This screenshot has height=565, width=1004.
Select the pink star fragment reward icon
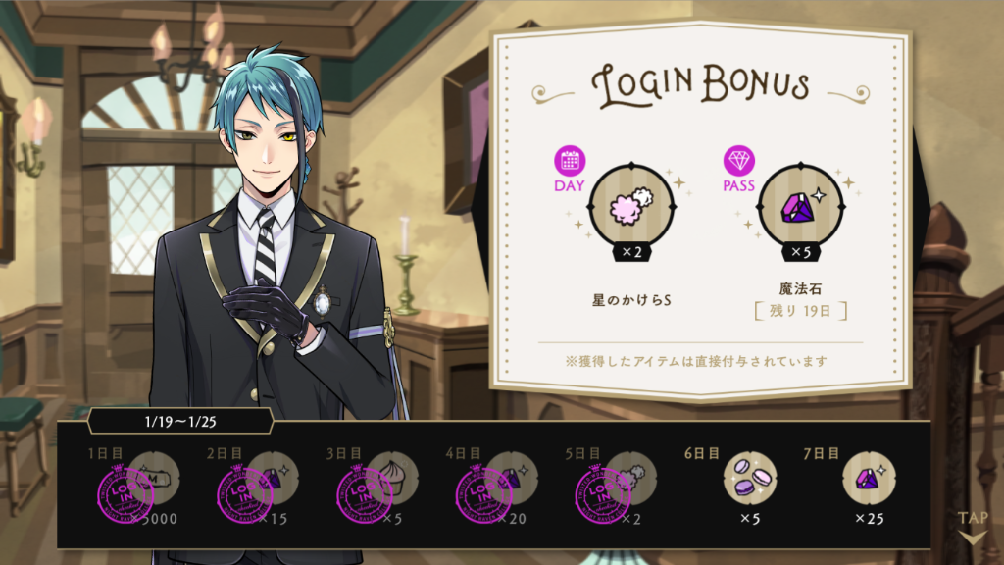pos(631,206)
